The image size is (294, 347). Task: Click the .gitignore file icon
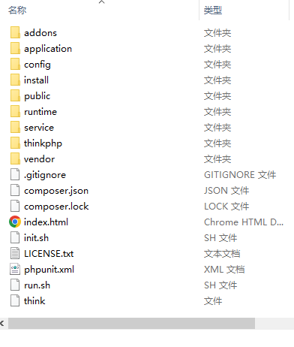15,175
